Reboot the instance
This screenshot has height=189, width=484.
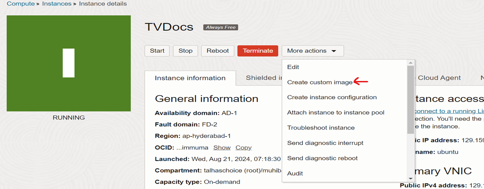click(217, 51)
